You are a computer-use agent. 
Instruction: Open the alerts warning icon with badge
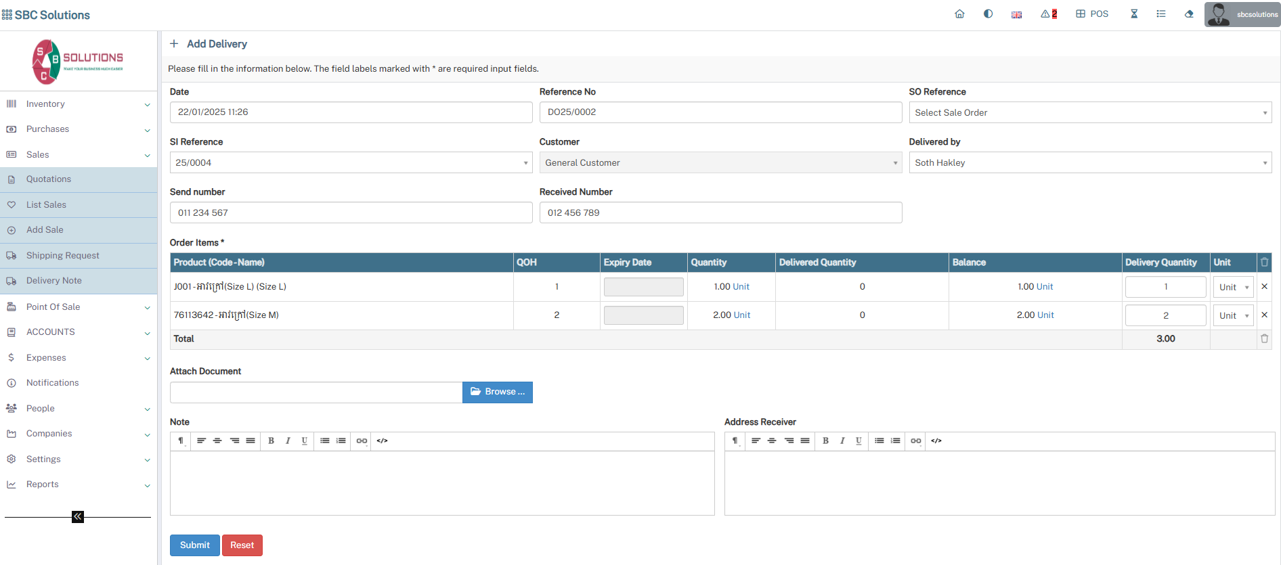[x=1048, y=14]
